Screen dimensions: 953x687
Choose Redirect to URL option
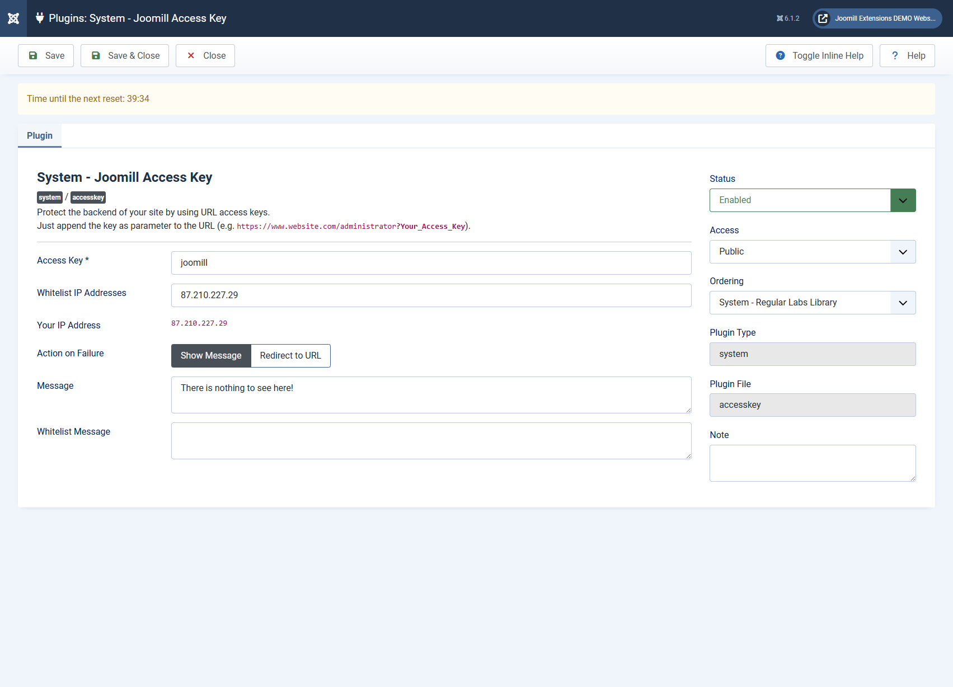pos(290,356)
